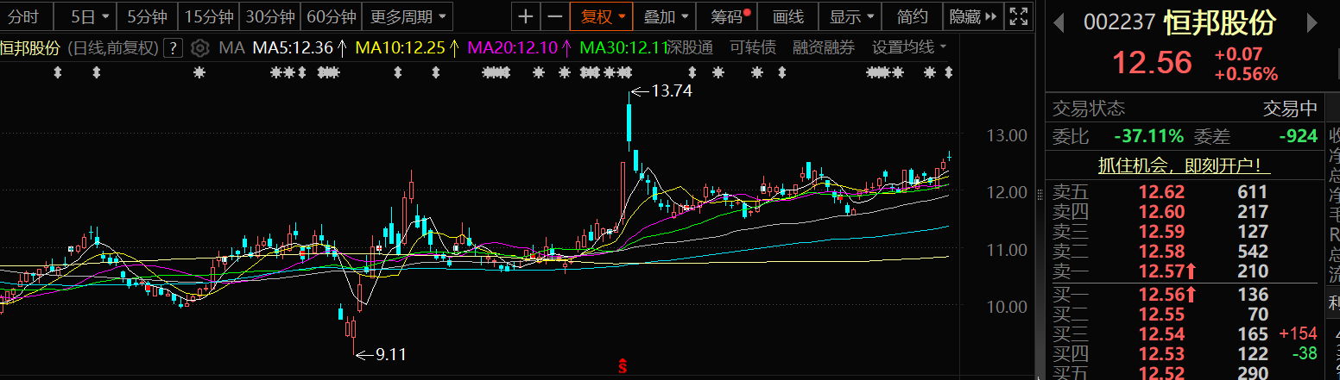
Task: Click the 委比 value -37.11%
Action: pyautogui.click(x=1148, y=136)
